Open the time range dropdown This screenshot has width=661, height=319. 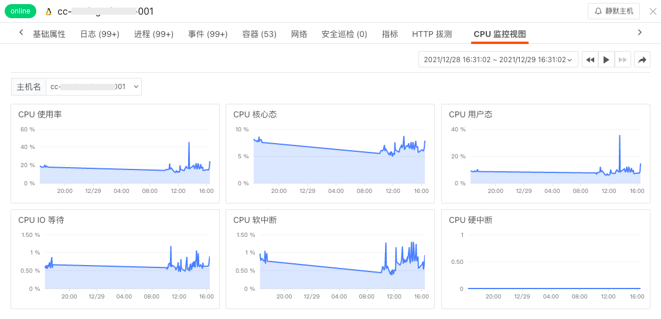(498, 60)
